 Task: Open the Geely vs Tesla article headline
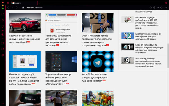[25, 39]
